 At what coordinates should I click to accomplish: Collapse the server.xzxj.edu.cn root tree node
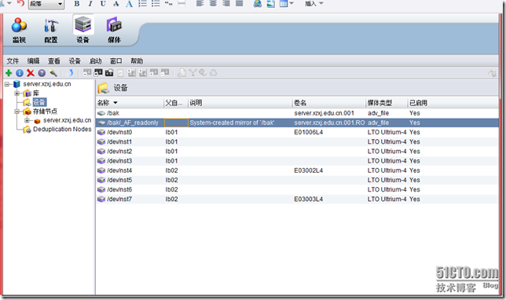pos(7,84)
